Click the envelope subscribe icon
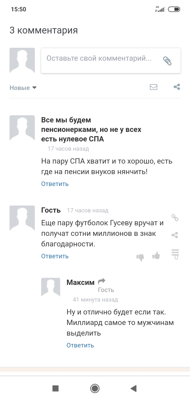 [154, 87]
